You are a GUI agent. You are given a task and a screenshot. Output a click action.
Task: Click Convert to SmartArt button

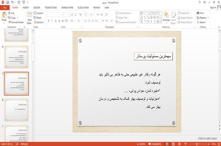tap(126, 22)
